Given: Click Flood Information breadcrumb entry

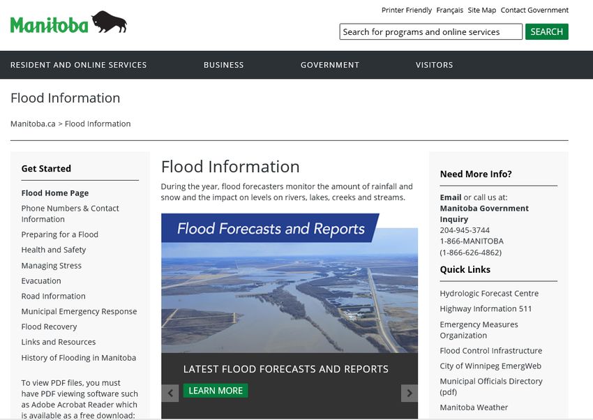Looking at the screenshot, I should (x=98, y=123).
